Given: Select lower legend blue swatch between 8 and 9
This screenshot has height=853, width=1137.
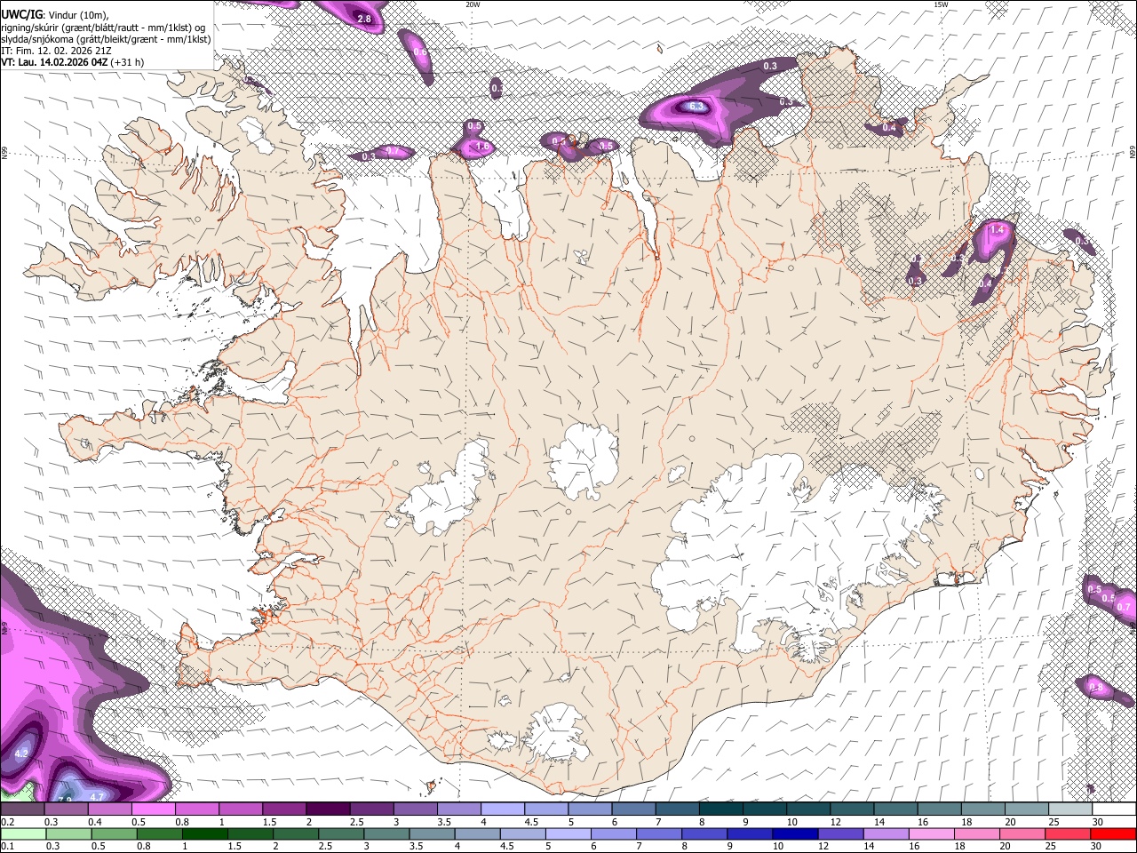Looking at the screenshot, I should [x=704, y=833].
